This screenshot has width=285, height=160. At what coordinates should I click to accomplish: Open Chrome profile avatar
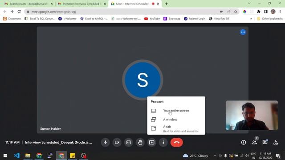point(273,12)
